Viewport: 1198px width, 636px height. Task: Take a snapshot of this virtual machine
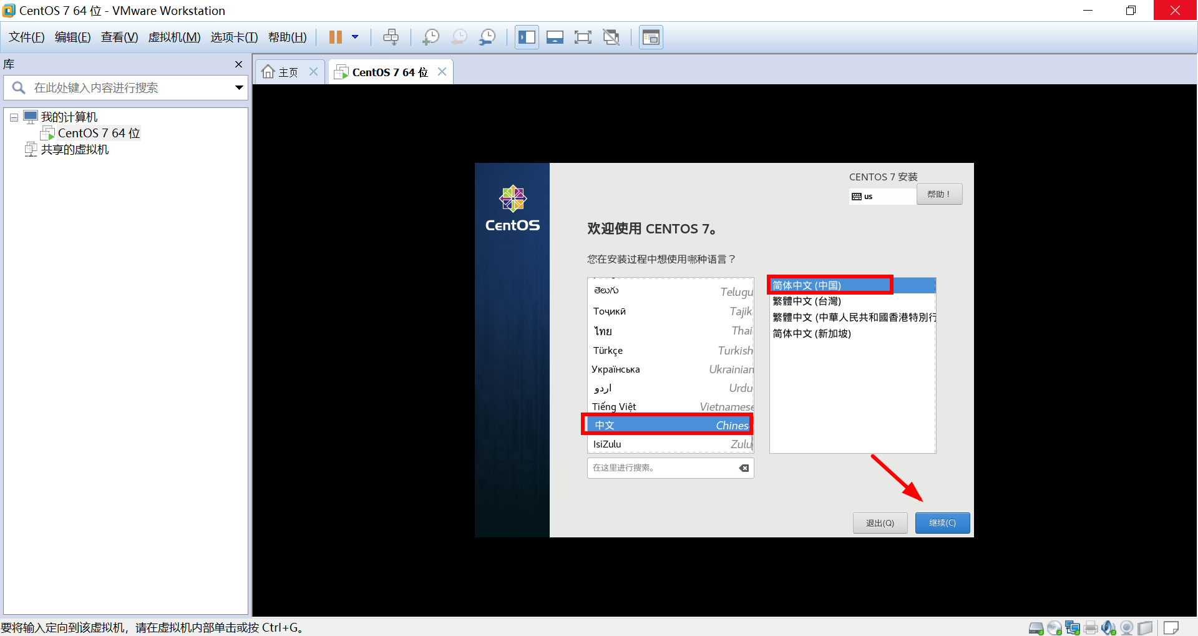[431, 37]
